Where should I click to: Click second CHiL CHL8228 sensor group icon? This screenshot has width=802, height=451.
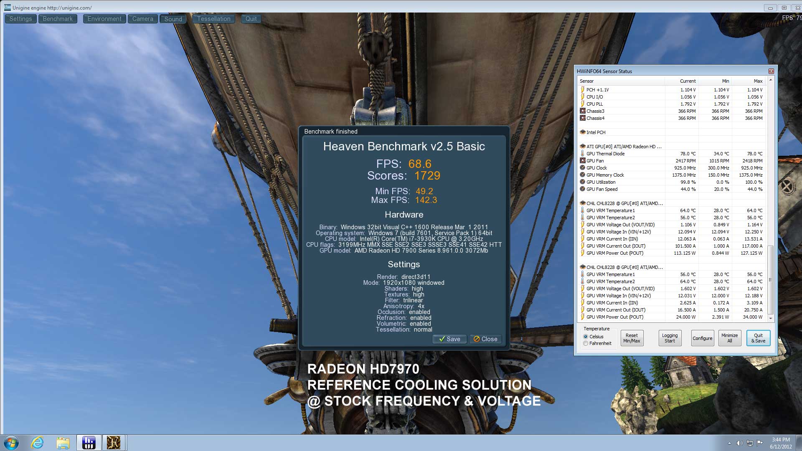582,267
